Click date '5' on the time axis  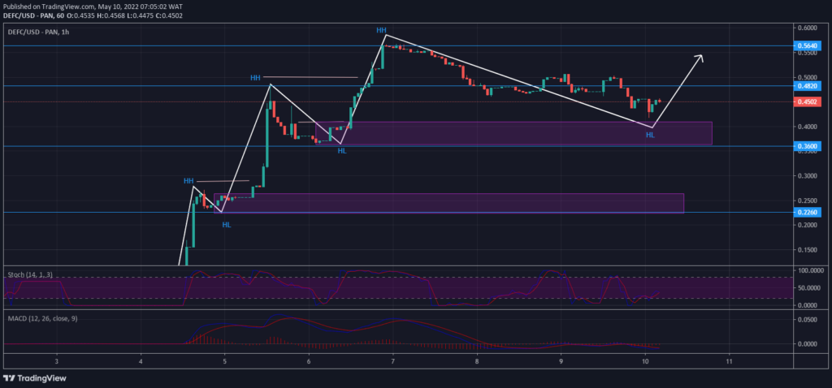click(224, 361)
